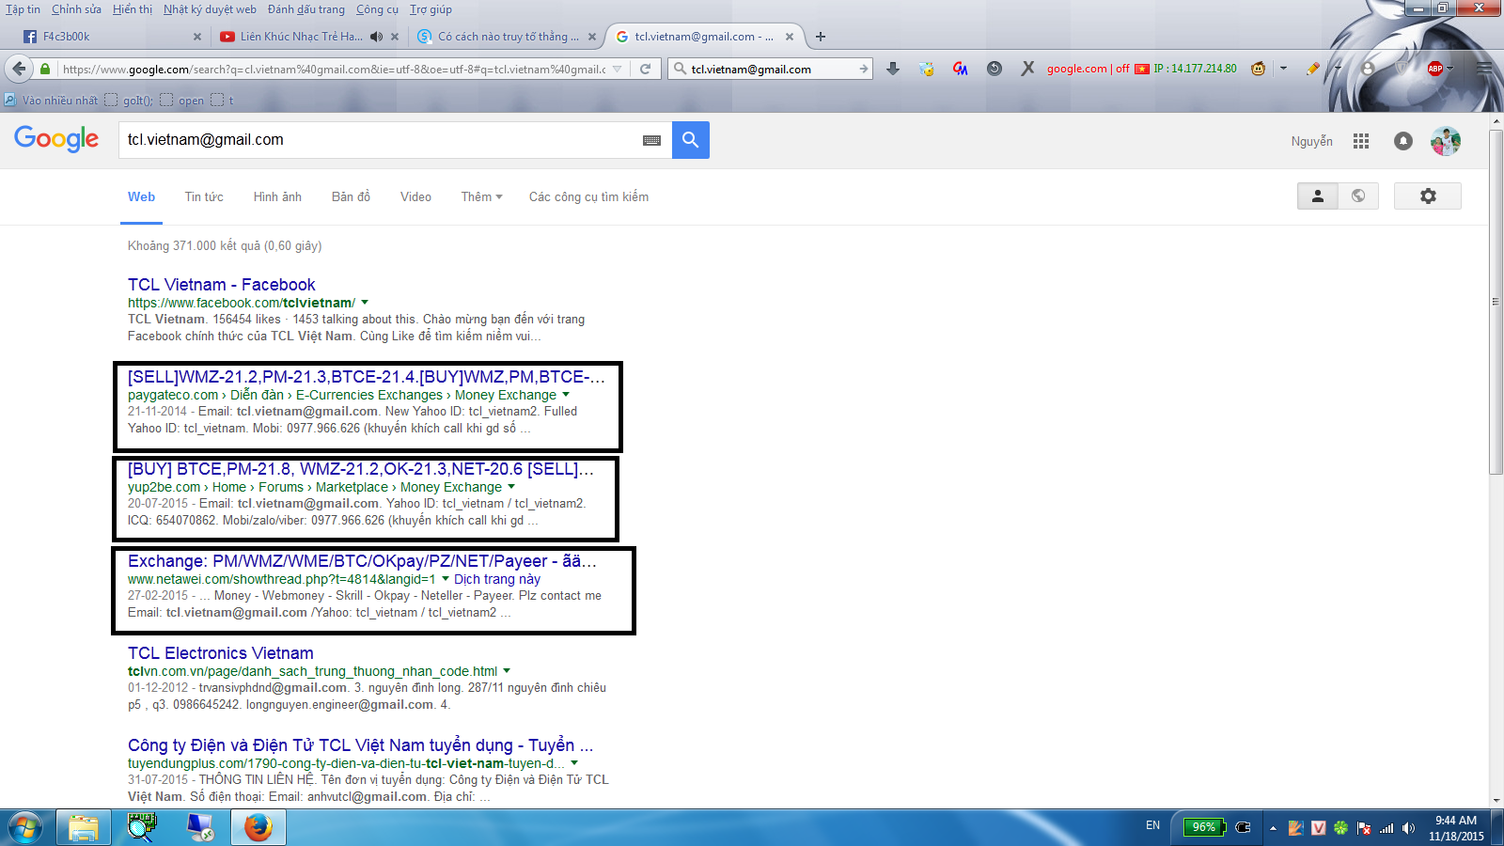Screen dimensions: 1504x846
Task: Show private results with person toggle
Action: click(x=1318, y=196)
